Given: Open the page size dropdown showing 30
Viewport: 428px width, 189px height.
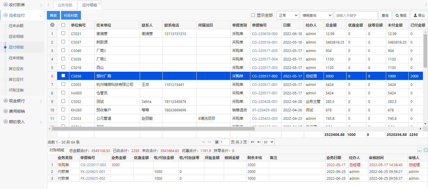Looking at the screenshot, I should pos(268,142).
